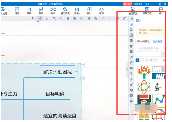Open the inbox tray sidebar tab
The height and width of the screenshot is (122, 172).
131,101
